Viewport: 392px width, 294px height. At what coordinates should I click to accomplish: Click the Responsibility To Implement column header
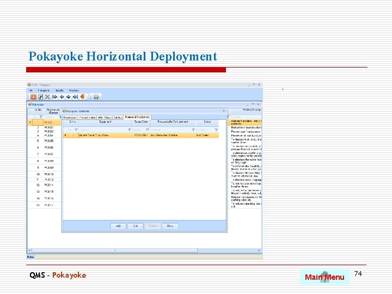click(173, 122)
